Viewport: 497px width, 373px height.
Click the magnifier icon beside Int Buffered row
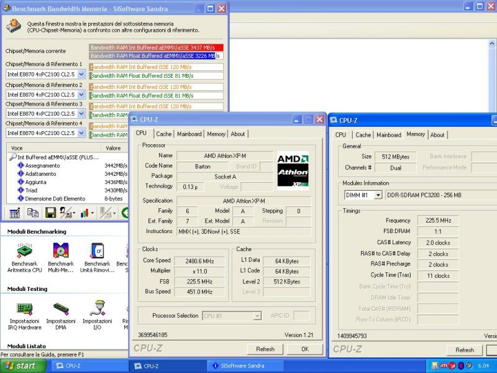pos(12,157)
